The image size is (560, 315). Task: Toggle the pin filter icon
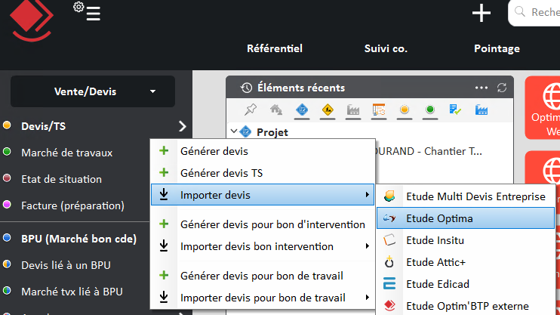[x=251, y=110]
